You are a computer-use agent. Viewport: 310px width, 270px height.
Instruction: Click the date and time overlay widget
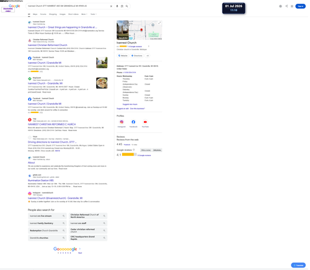(234, 8)
